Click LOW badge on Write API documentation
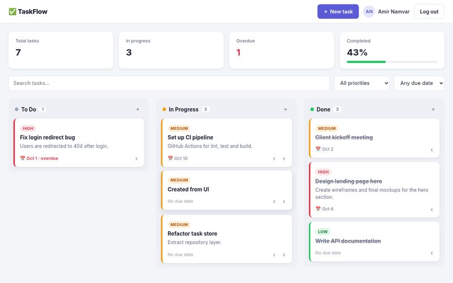 [x=323, y=231]
